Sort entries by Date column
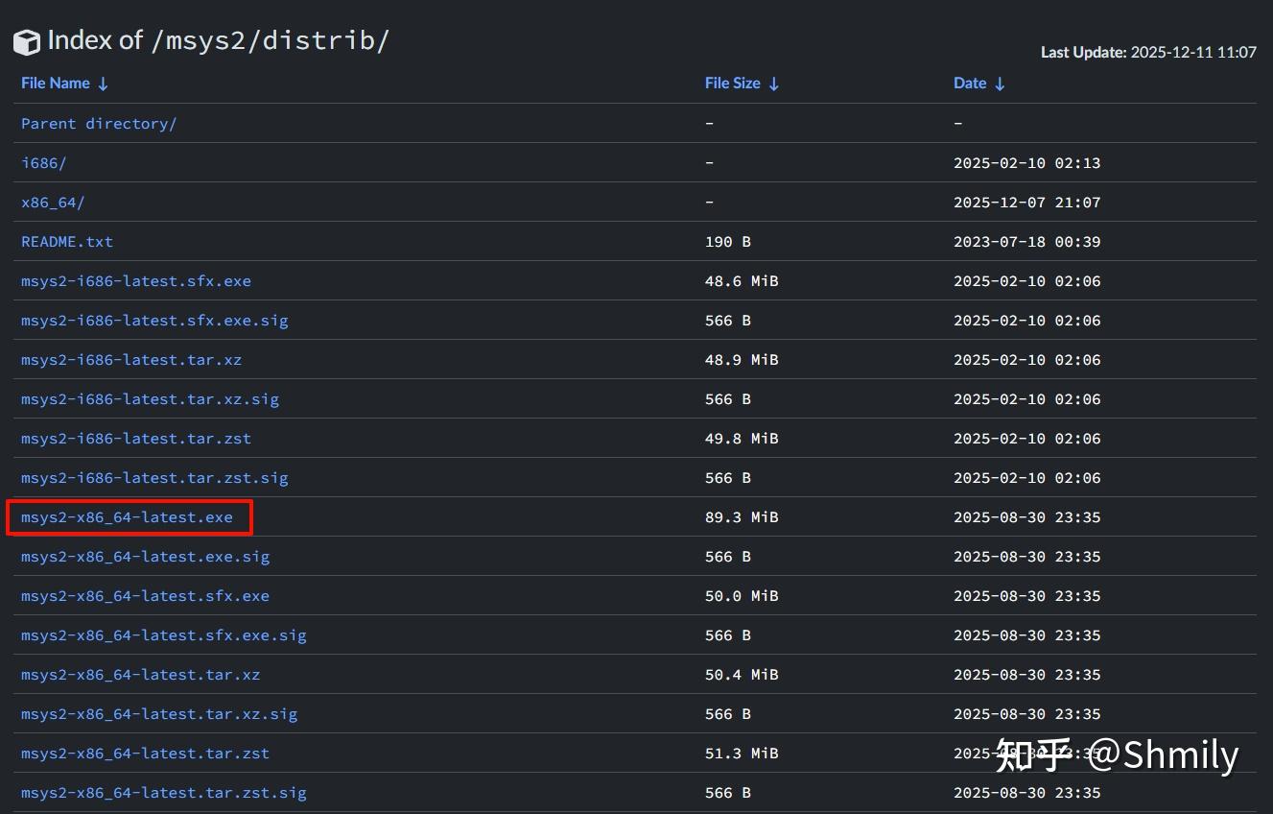Screen dimensions: 1273x814 coord(969,83)
